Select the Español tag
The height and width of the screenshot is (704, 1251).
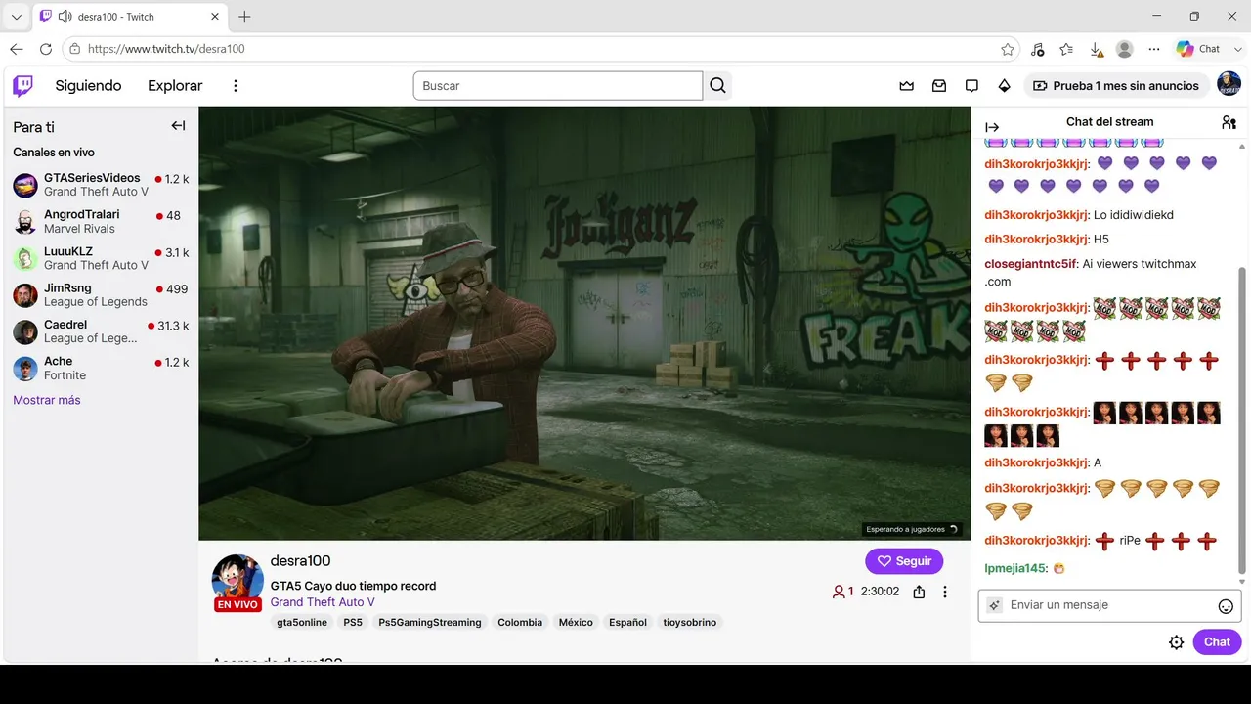tap(627, 622)
